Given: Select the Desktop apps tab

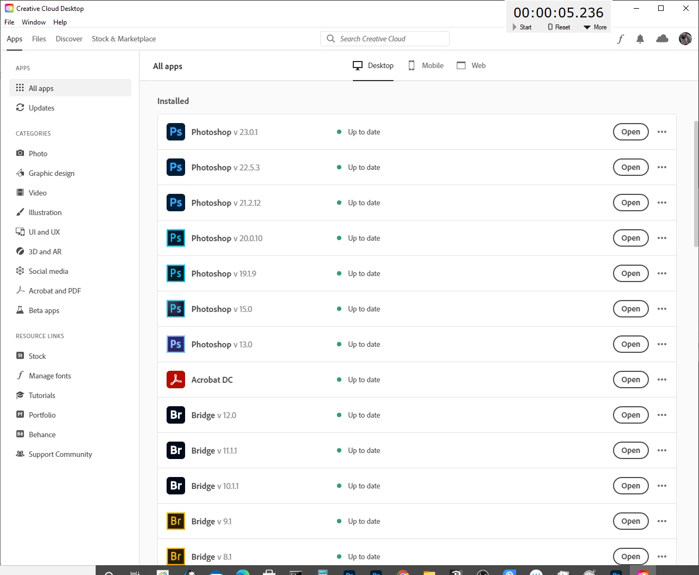Looking at the screenshot, I should (x=373, y=65).
